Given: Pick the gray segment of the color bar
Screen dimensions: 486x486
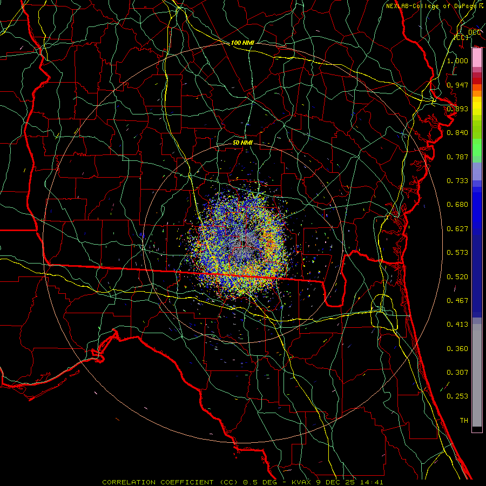Looking at the screenshot, I should (477, 375).
